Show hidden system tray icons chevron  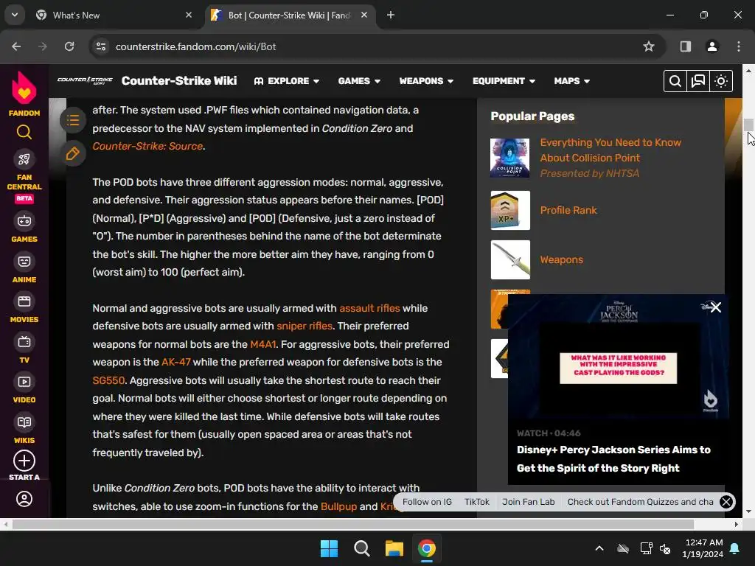click(x=599, y=548)
